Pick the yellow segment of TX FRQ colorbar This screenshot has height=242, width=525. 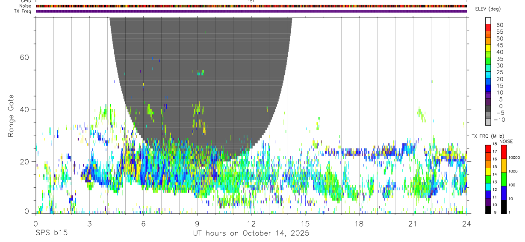488,171
